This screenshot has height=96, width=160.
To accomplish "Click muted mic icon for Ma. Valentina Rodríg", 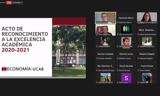I will [x=97, y=70].
